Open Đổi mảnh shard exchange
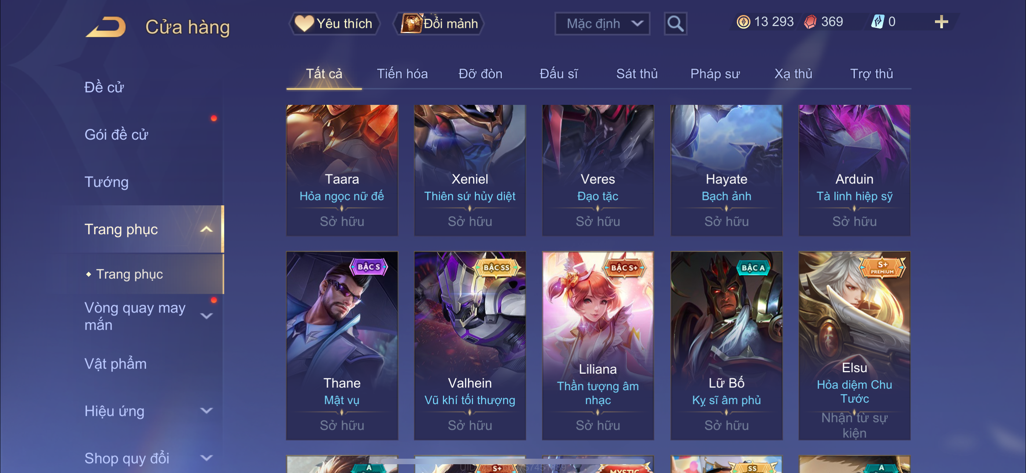This screenshot has width=1026, height=473. (x=439, y=24)
